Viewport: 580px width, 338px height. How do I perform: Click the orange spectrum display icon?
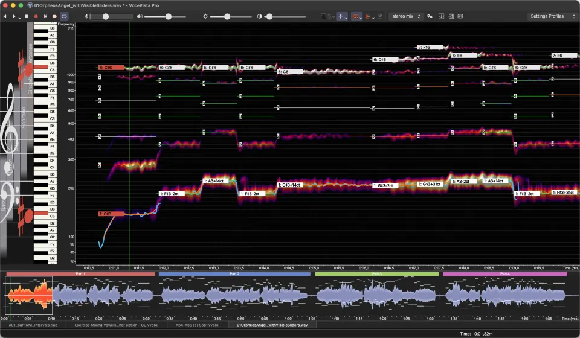pyautogui.click(x=367, y=16)
